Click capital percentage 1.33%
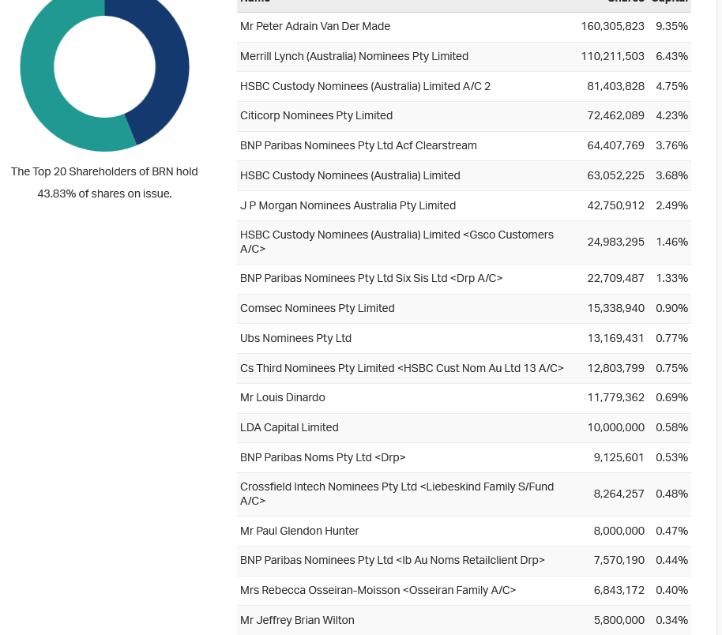Viewport: 722px width, 635px height. click(671, 278)
